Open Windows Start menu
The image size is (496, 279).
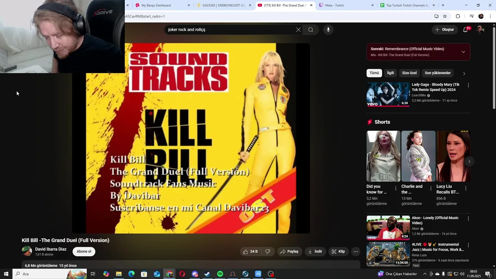point(6,274)
